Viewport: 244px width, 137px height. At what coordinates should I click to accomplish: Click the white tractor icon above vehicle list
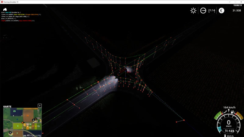pyautogui.click(x=5, y=9)
